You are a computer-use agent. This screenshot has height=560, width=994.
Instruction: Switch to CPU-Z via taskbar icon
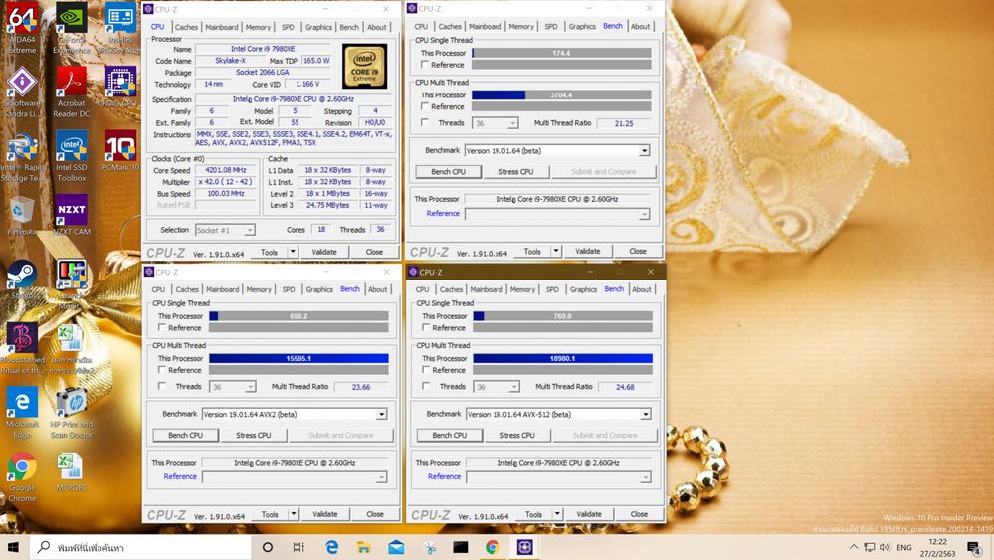(x=525, y=547)
